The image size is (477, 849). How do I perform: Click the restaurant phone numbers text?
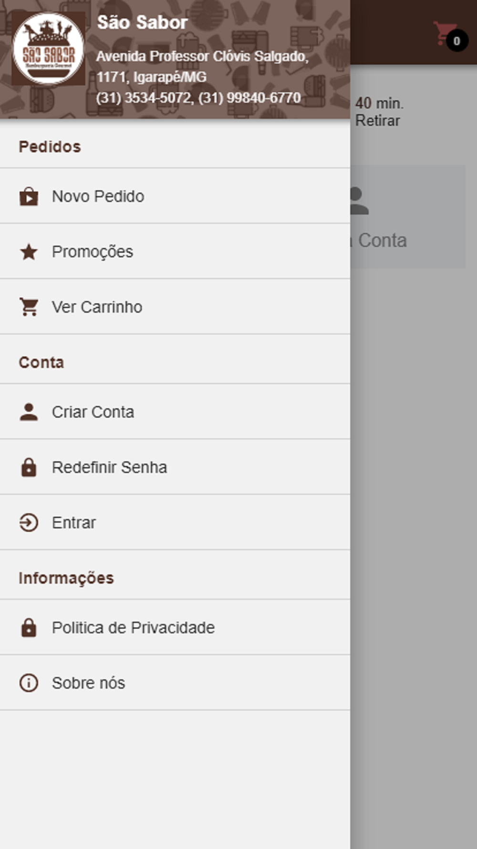[x=198, y=98]
